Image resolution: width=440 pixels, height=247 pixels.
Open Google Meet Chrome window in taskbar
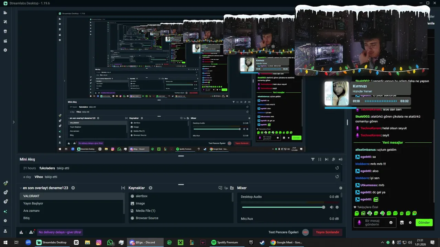point(286,243)
